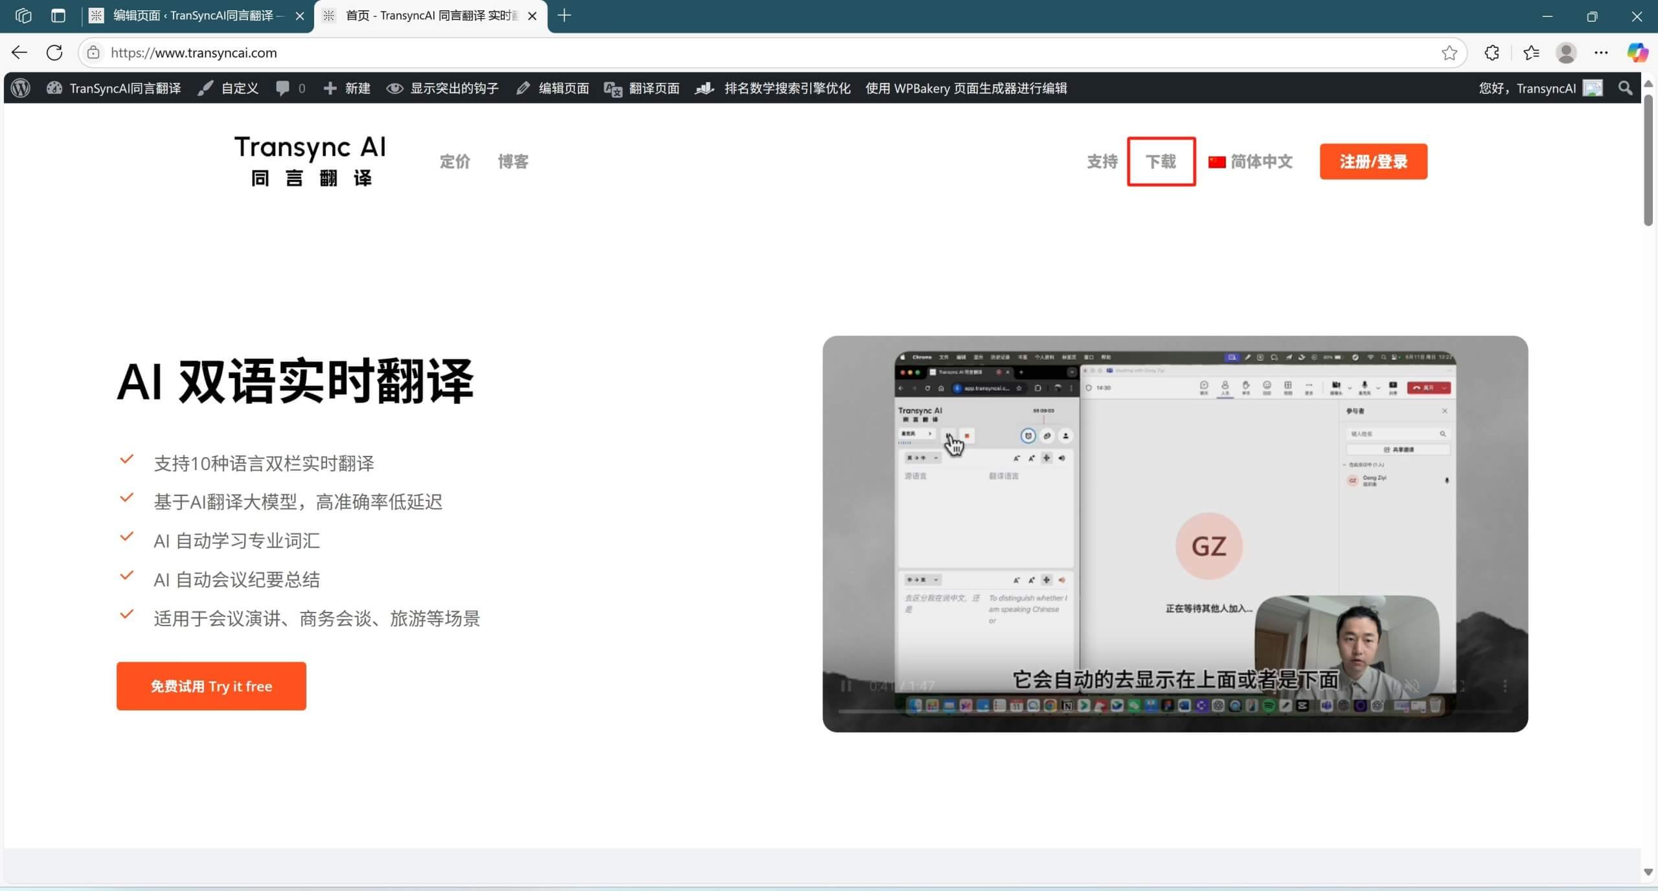Open 新建 menu in admin bar

(346, 88)
